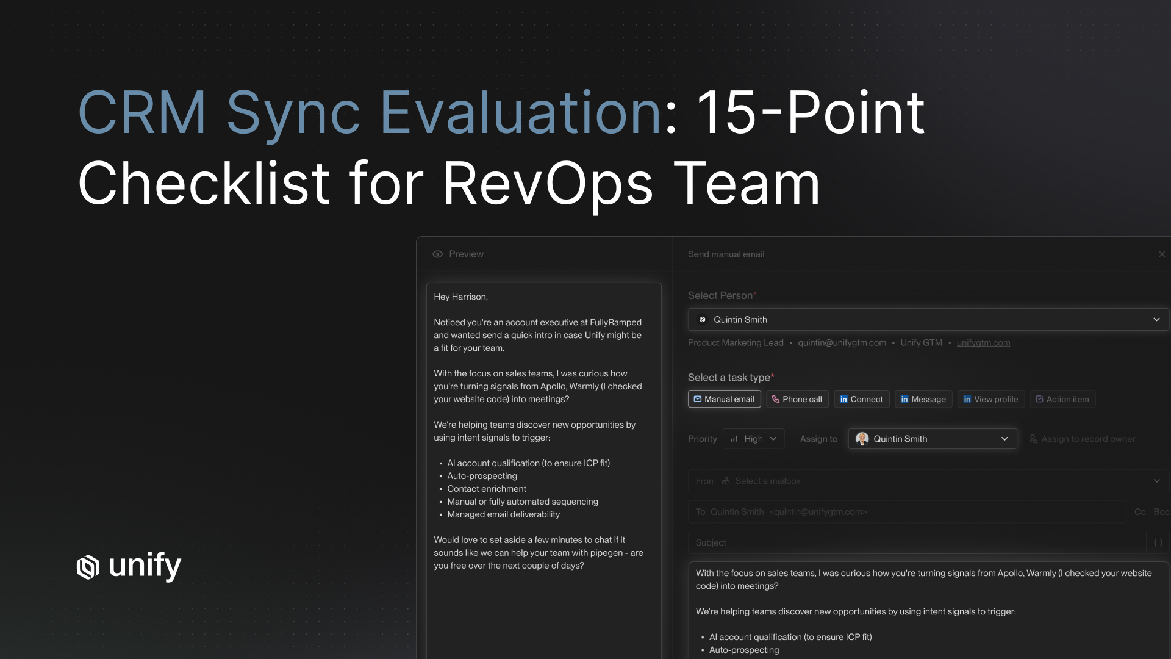Viewport: 1171px width, 659px height.
Task: Click Quintin Smith's avatar in Assign to
Action: click(x=862, y=439)
